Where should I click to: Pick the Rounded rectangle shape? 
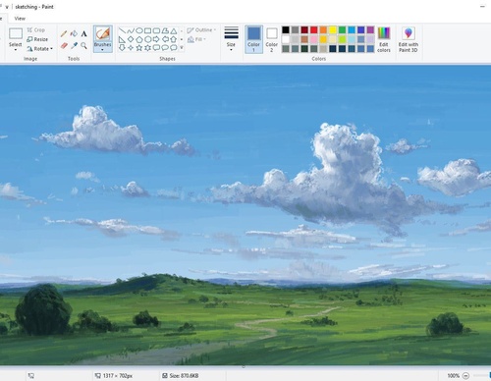point(156,30)
